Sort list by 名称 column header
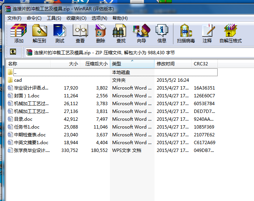Viewport: 254px width, 201px height. pos(28,64)
